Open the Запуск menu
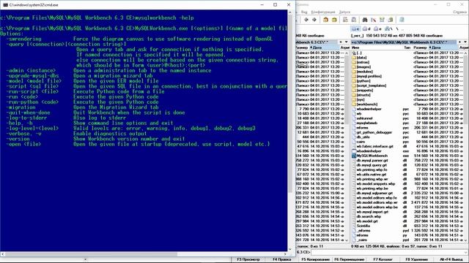 344,12
